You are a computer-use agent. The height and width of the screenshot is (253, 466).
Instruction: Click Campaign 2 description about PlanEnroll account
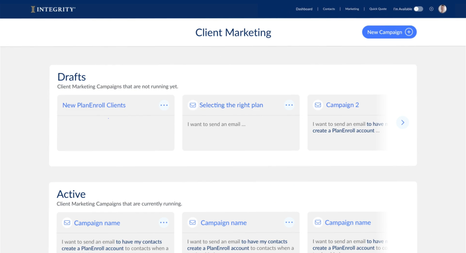coord(350,127)
